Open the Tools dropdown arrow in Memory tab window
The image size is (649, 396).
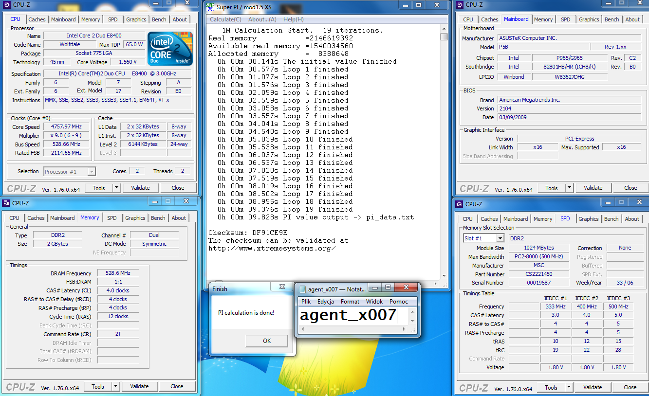click(115, 386)
